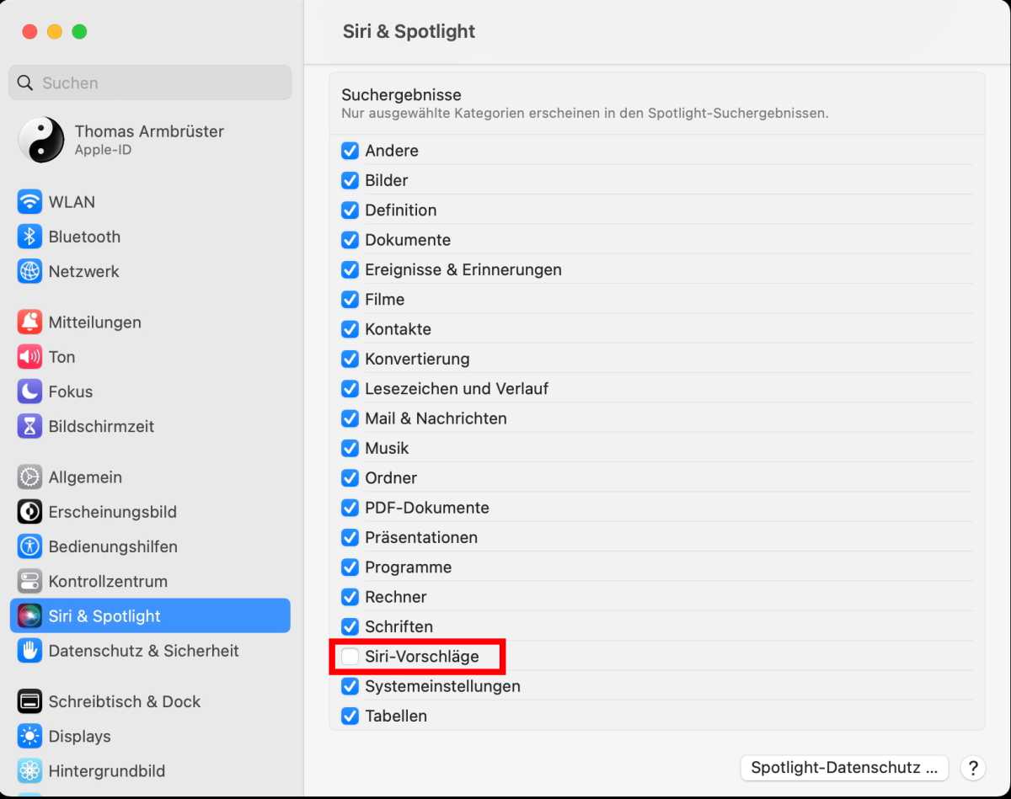Go to Bluetooth label in sidebar

coord(84,237)
